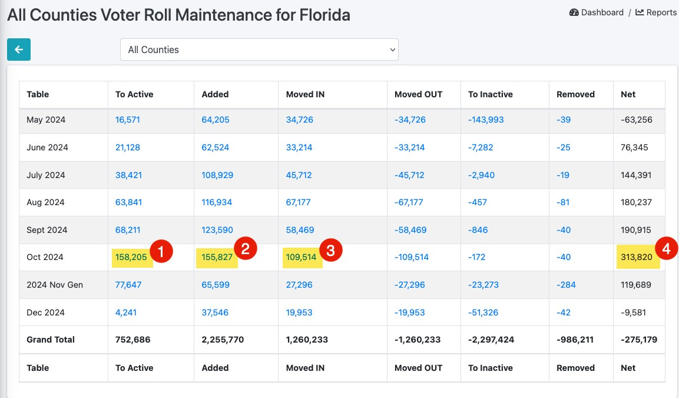Image resolution: width=679 pixels, height=398 pixels.
Task: Open the All Counties dropdown
Action: tap(259, 50)
